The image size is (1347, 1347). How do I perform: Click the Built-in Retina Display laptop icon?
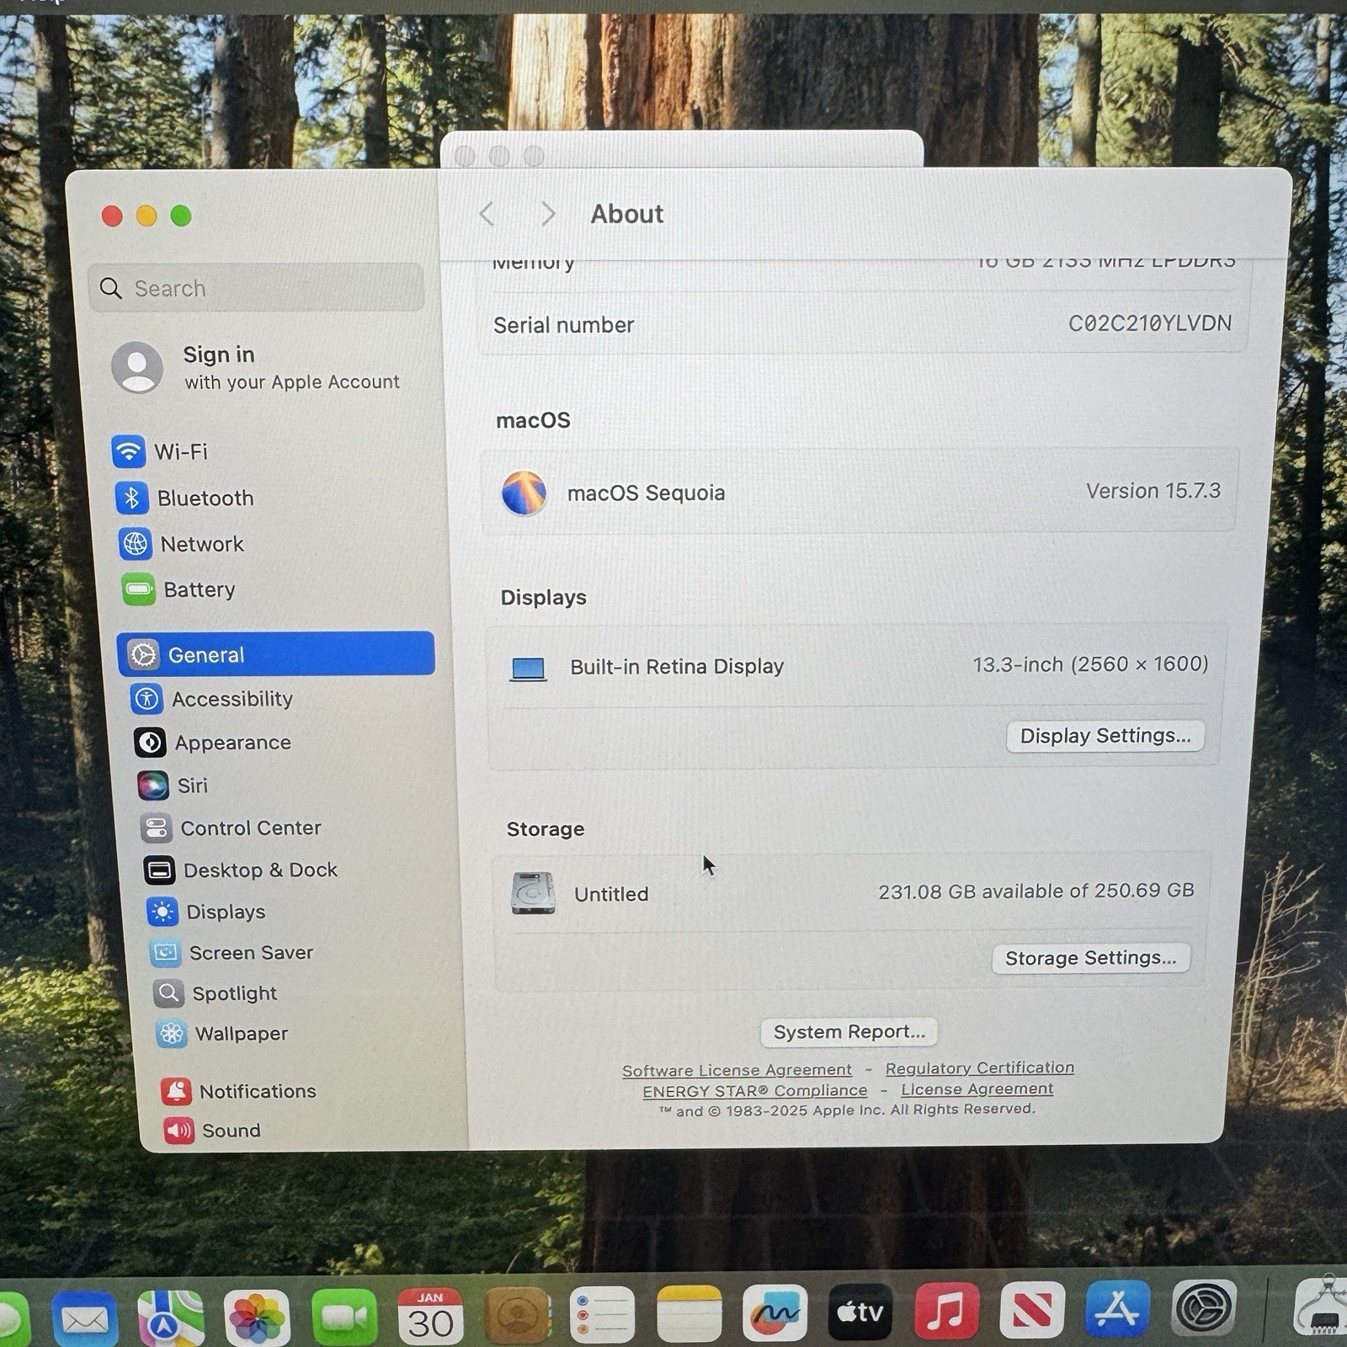click(x=529, y=668)
